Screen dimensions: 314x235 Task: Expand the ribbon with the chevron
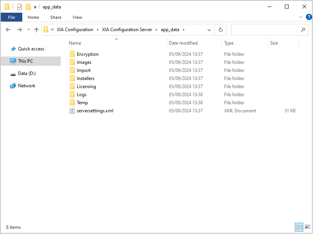click(x=301, y=17)
